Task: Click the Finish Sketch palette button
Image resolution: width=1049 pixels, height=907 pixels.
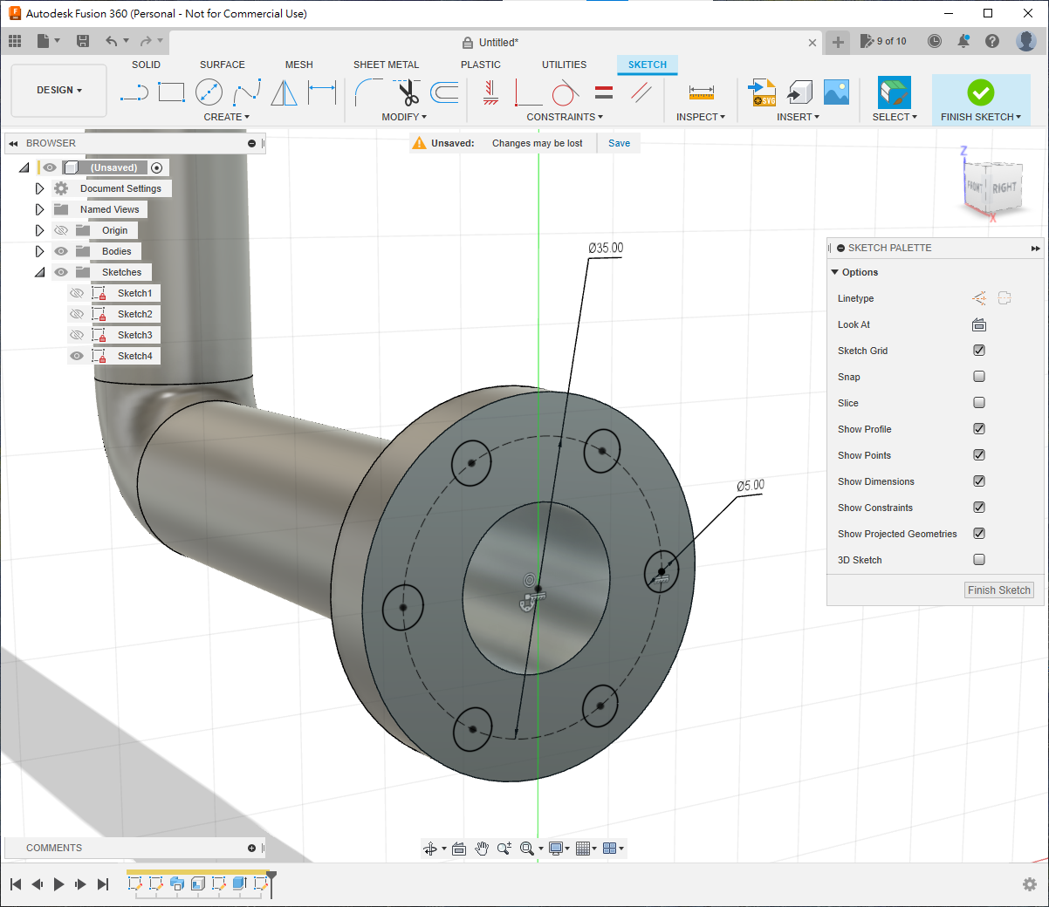Action: pyautogui.click(x=998, y=590)
